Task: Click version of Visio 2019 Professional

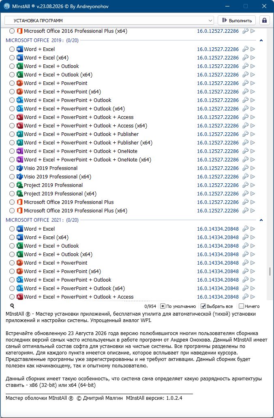Action: click(x=218, y=168)
